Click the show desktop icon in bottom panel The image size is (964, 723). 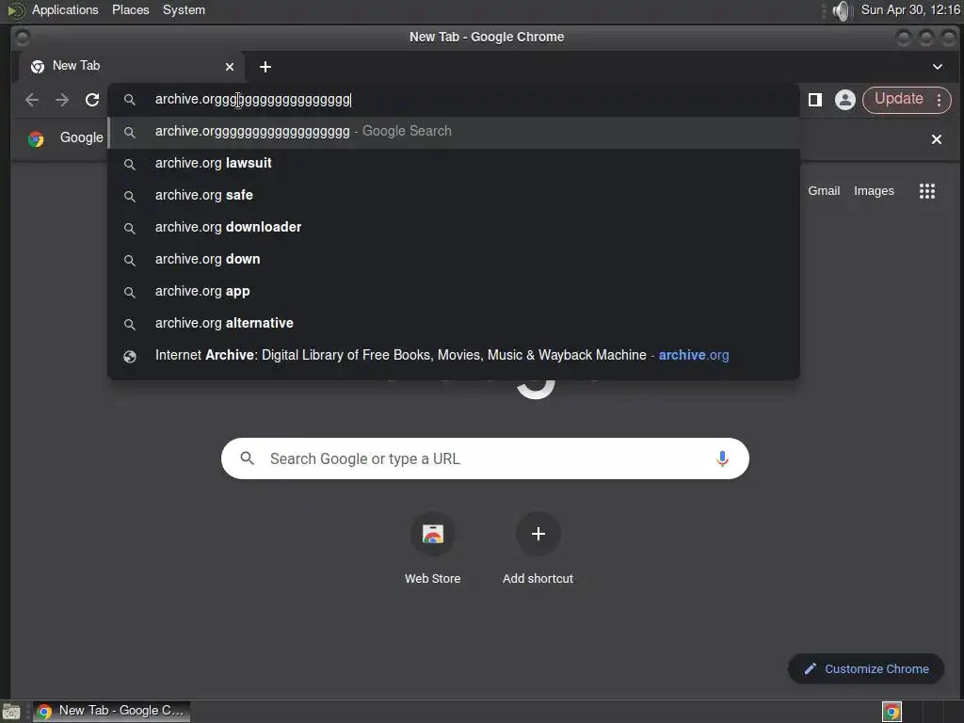pyautogui.click(x=11, y=712)
